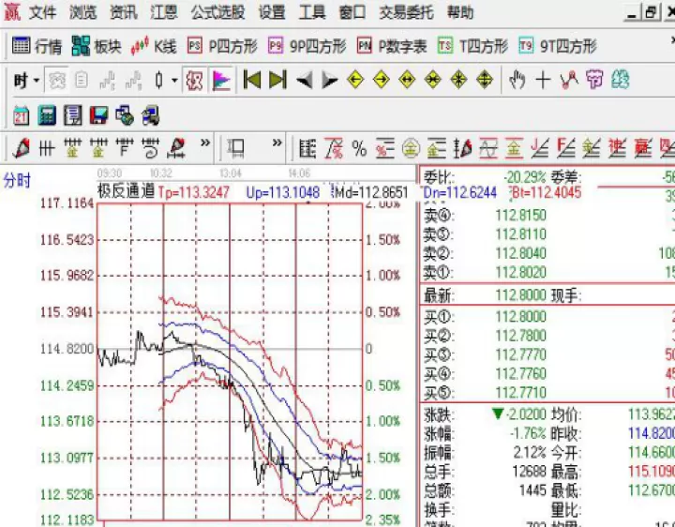Jump to last record icon
This screenshot has width=675, height=527.
click(277, 80)
